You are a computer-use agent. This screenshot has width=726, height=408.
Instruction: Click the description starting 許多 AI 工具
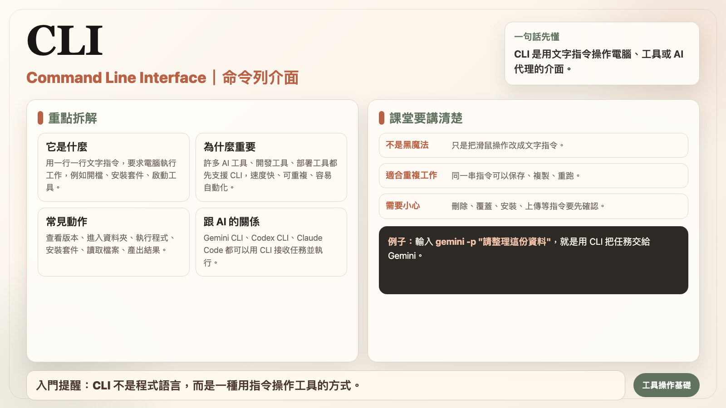(270, 175)
